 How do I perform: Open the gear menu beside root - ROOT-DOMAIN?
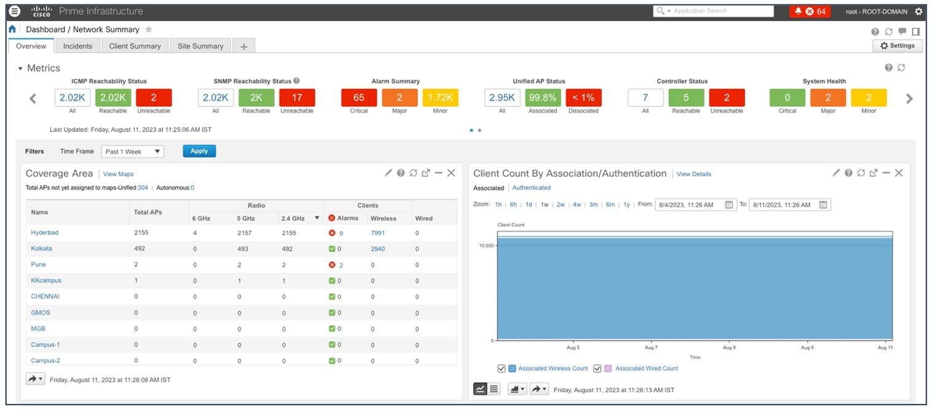tap(919, 12)
